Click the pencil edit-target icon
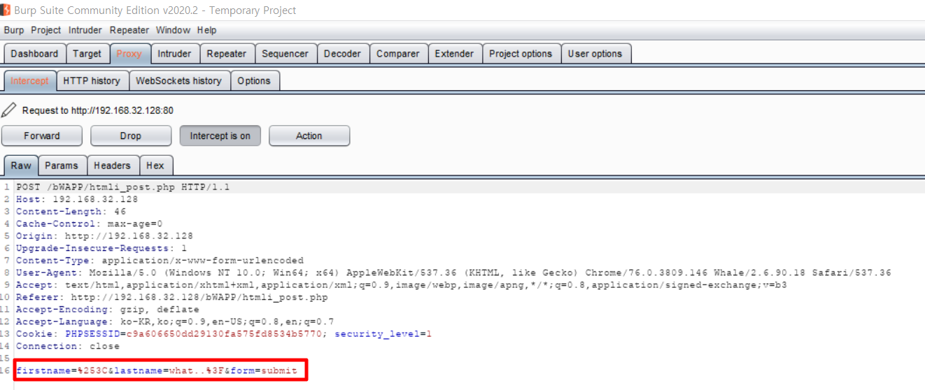The width and height of the screenshot is (925, 390). pyautogui.click(x=8, y=110)
